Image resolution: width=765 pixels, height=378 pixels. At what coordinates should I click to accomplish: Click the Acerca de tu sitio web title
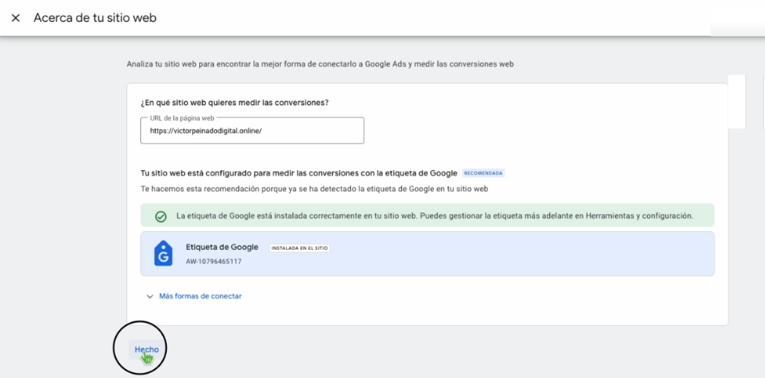[95, 18]
